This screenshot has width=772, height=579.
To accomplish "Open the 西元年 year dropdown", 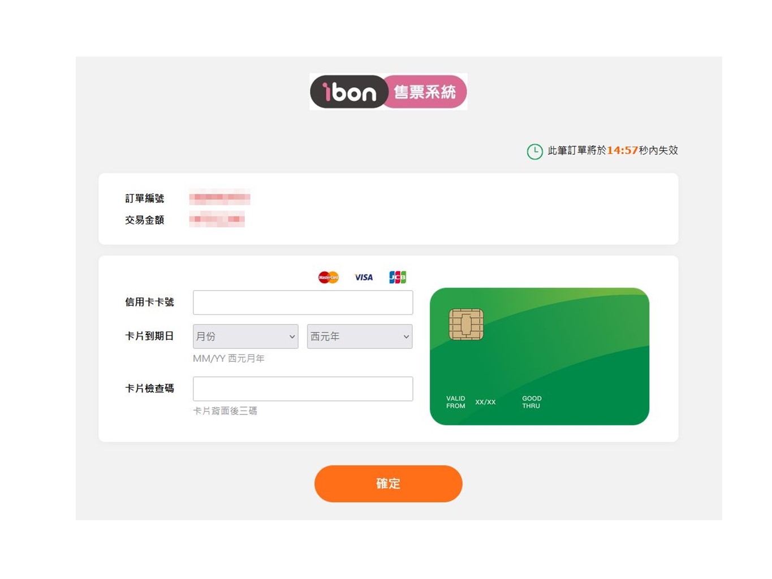I will click(x=360, y=336).
